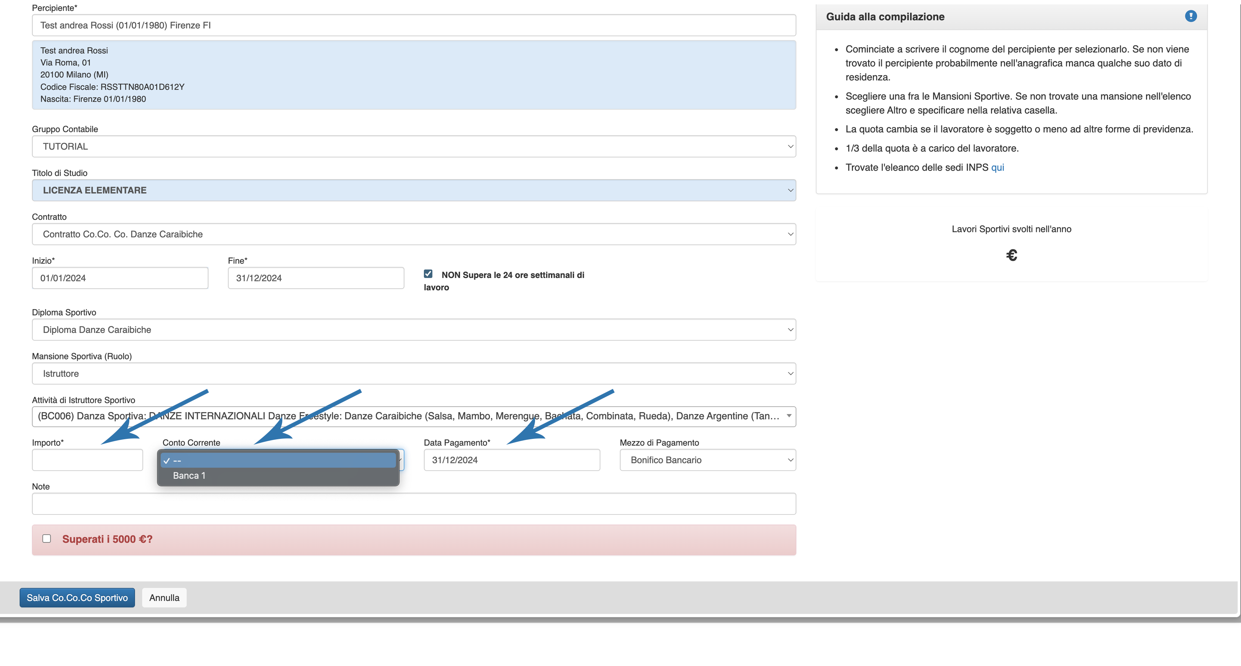Open the Gruppo Contabile dropdown
This screenshot has width=1241, height=666.
tap(413, 146)
